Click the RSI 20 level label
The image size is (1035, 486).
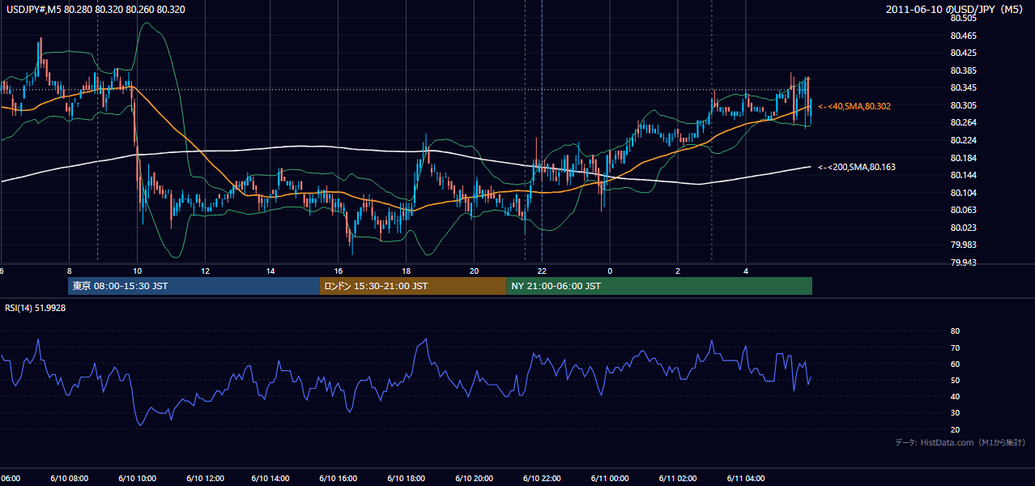pyautogui.click(x=955, y=429)
